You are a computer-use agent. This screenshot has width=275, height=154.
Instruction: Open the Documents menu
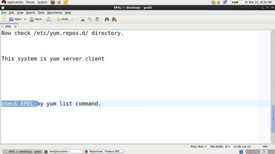pyautogui.click(x=55, y=12)
